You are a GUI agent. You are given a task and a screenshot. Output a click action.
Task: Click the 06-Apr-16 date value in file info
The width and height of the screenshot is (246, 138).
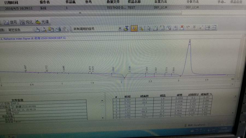(24, 110)
